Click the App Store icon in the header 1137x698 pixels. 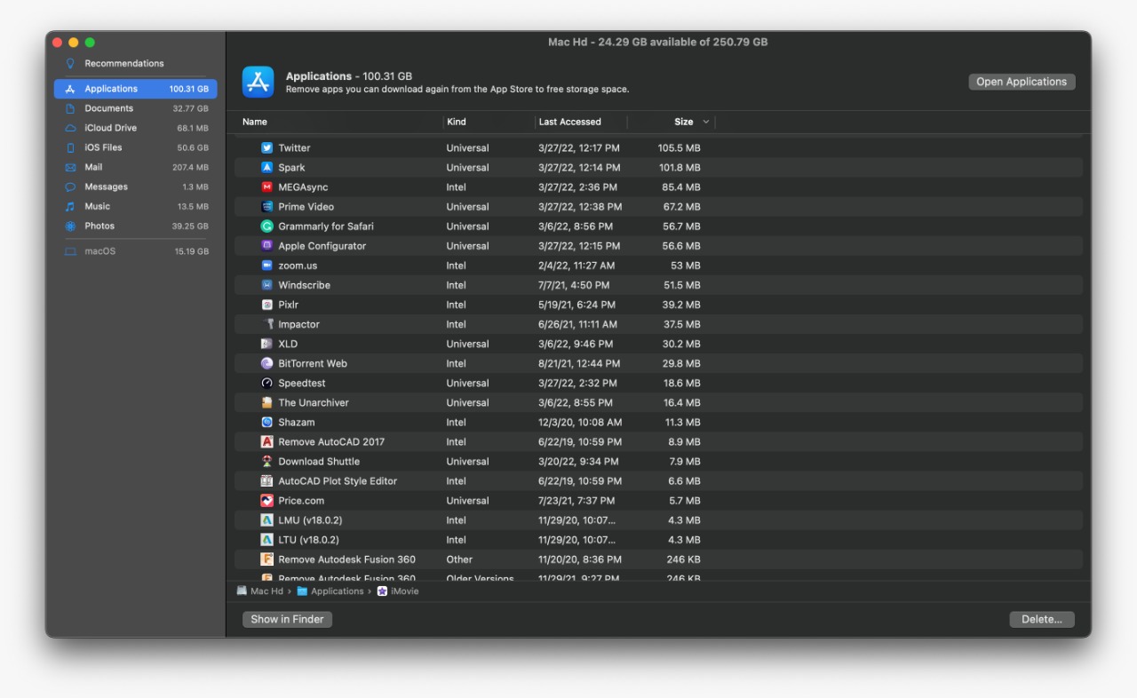click(x=258, y=82)
